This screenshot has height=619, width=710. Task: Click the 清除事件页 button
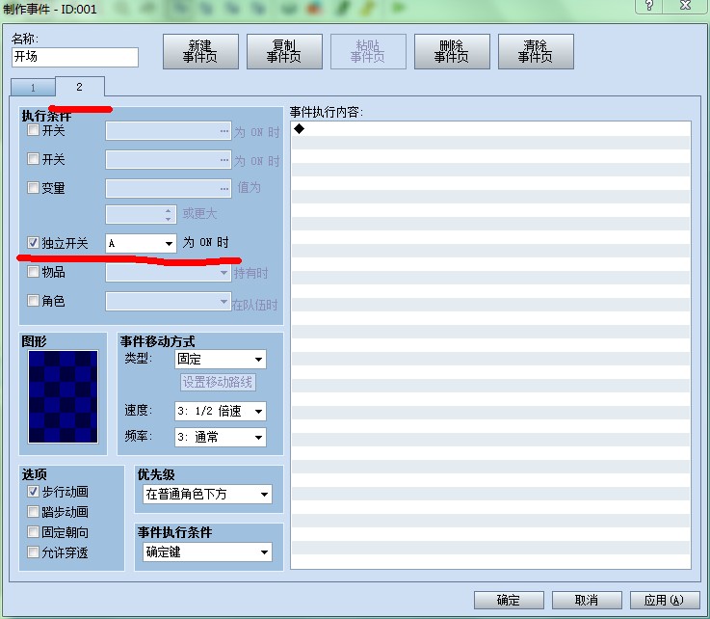536,52
